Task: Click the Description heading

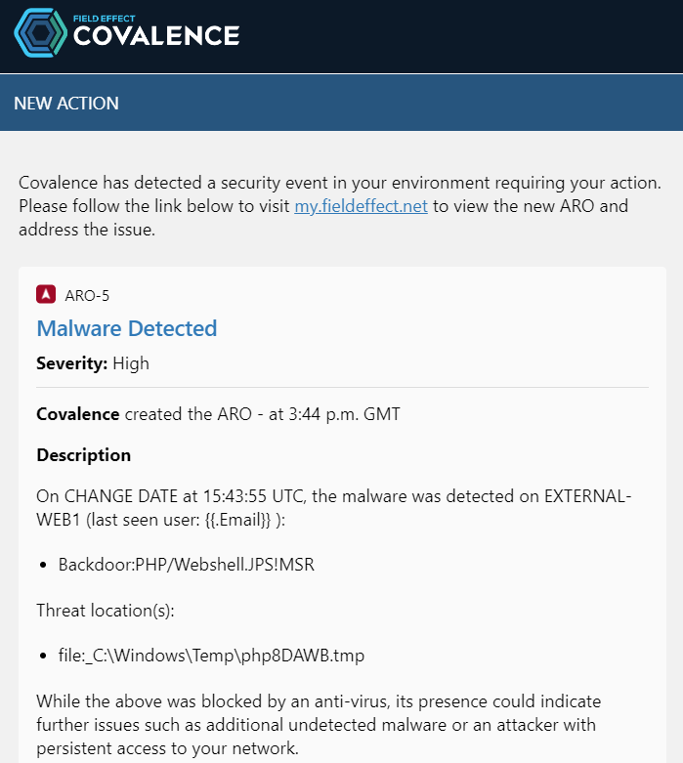Action: click(84, 455)
